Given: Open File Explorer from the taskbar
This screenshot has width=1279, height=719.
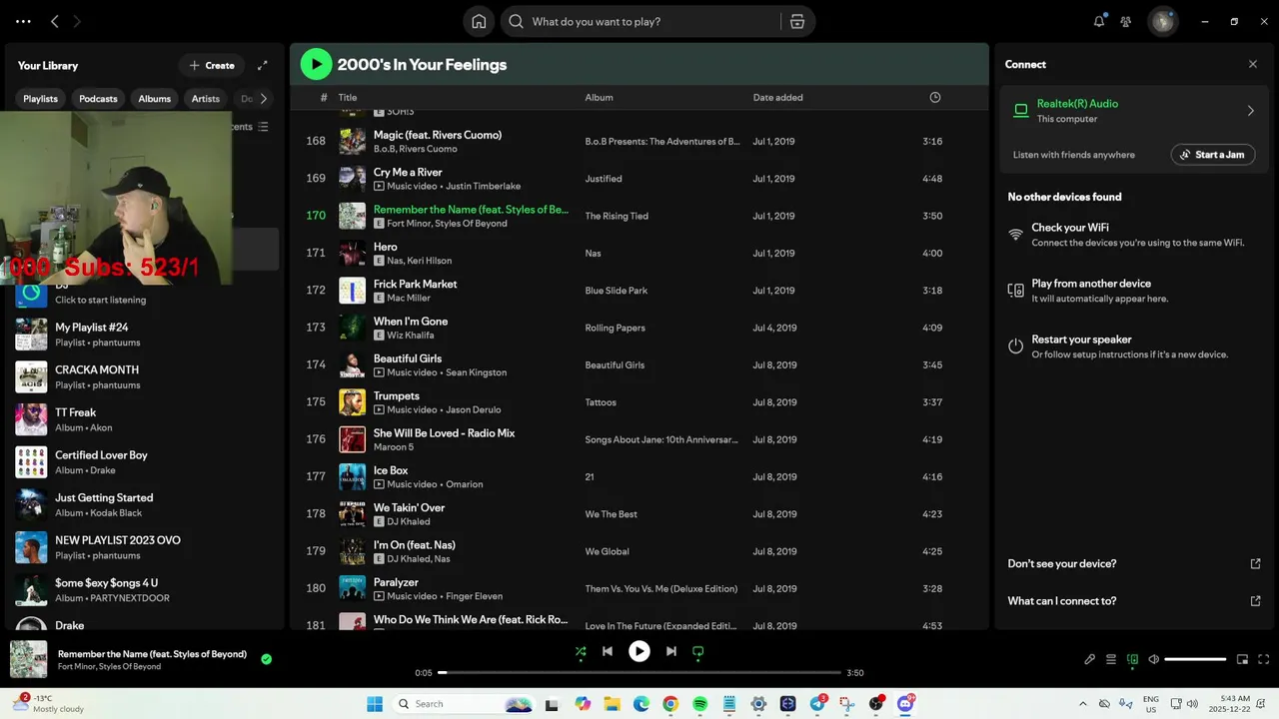Looking at the screenshot, I should click(611, 704).
